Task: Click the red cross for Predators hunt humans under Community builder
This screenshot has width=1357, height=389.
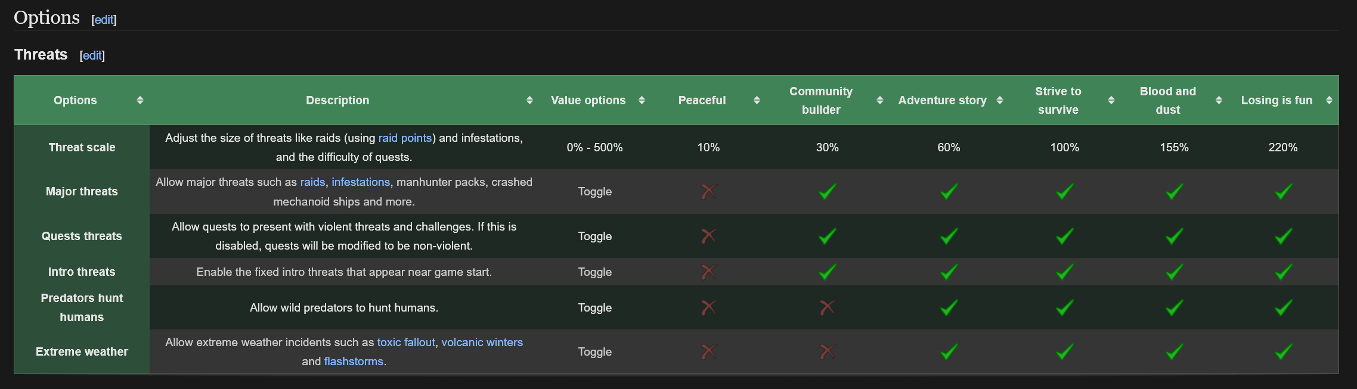Action: coord(827,307)
